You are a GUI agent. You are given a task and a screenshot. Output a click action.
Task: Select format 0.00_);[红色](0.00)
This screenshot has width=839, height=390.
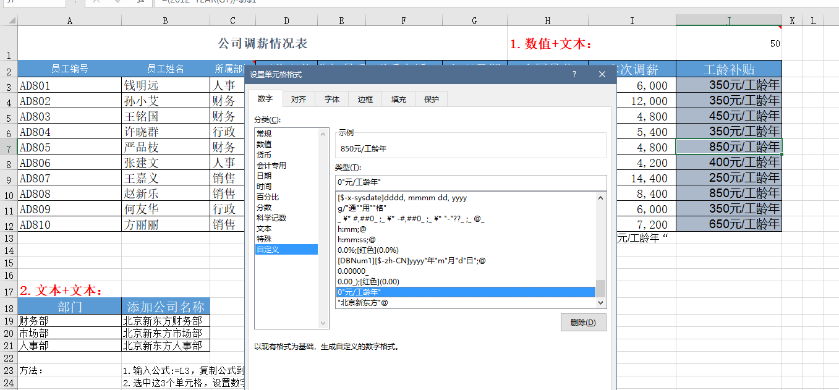click(x=466, y=281)
